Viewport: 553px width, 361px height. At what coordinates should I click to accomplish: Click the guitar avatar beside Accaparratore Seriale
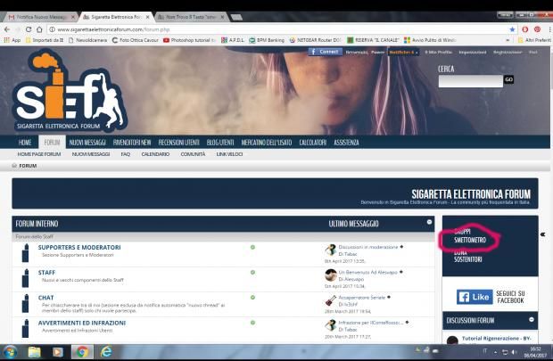tap(330, 300)
